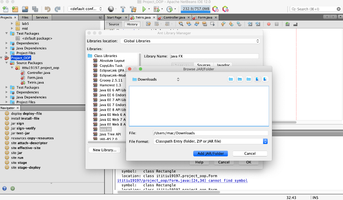
Task: Click the profiler snapshot icon after memory bar
Action: pyautogui.click(x=215, y=9)
